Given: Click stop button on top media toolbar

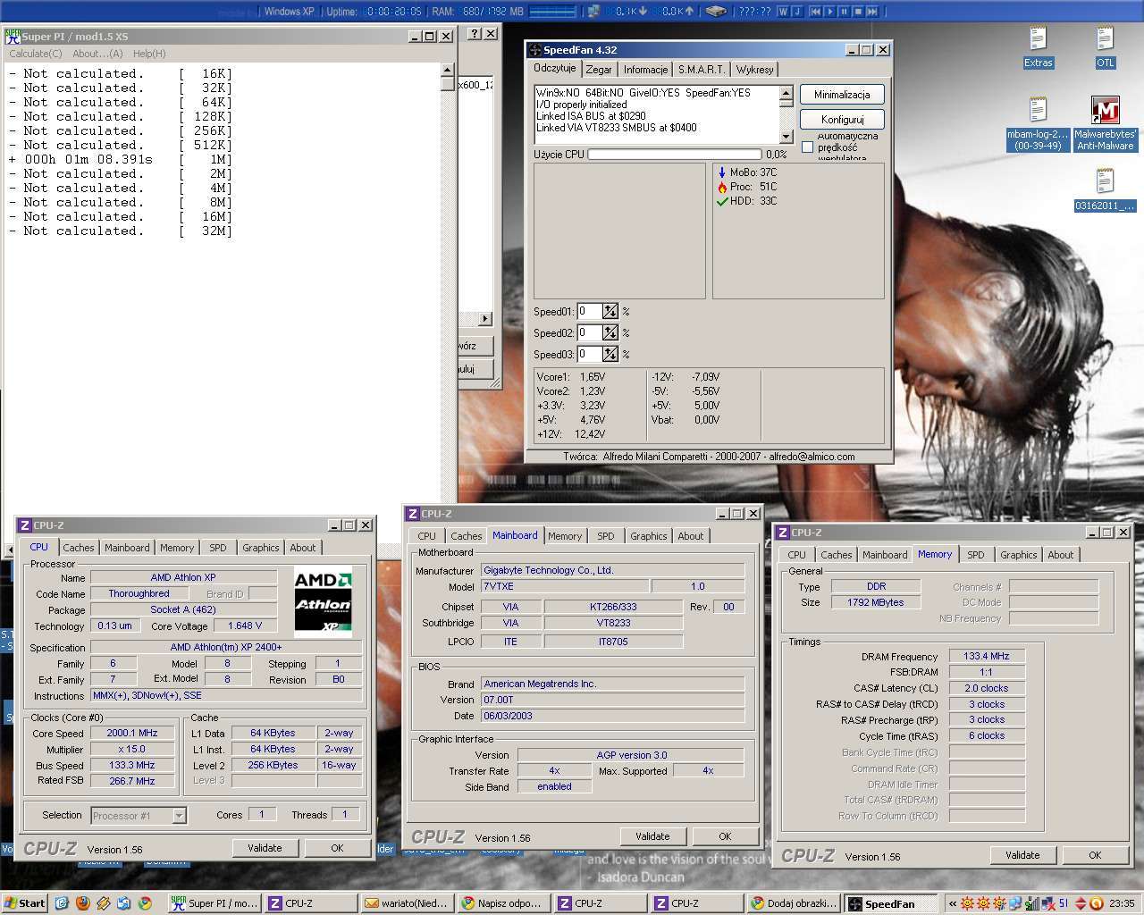Looking at the screenshot, I should pos(859,12).
